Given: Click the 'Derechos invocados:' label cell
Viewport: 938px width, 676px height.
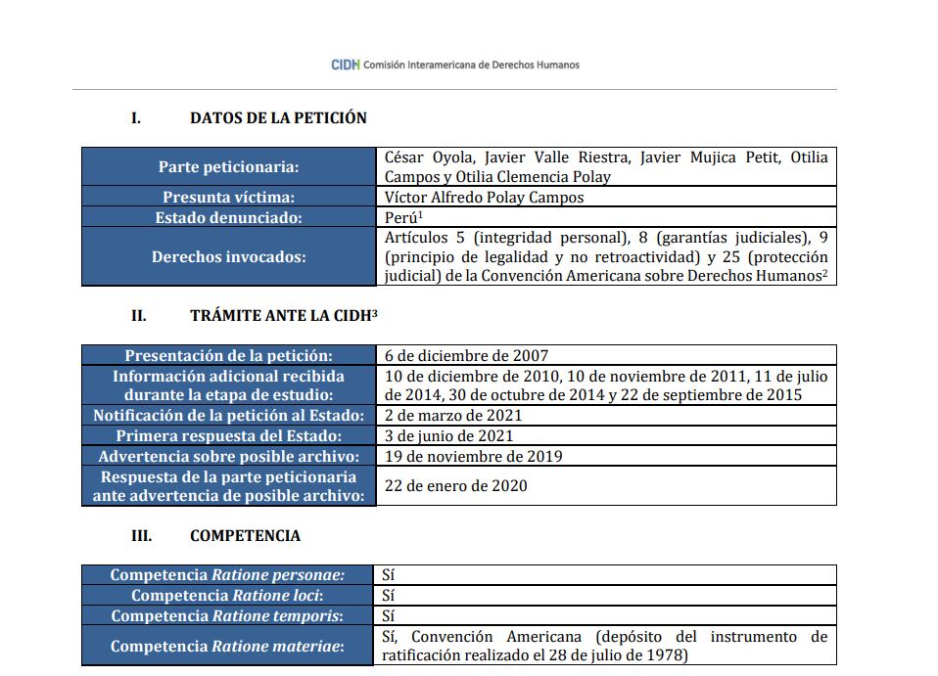Looking at the screenshot, I should [x=228, y=257].
